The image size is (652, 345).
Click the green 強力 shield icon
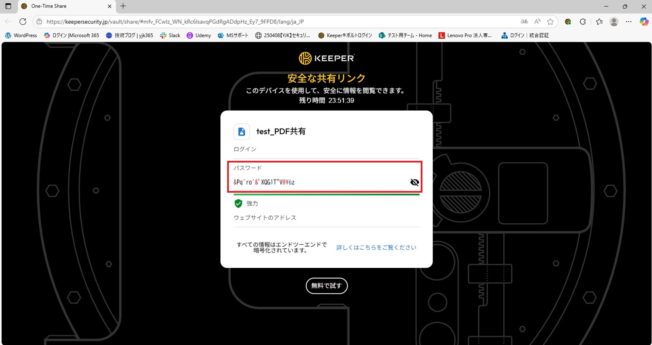coord(238,204)
